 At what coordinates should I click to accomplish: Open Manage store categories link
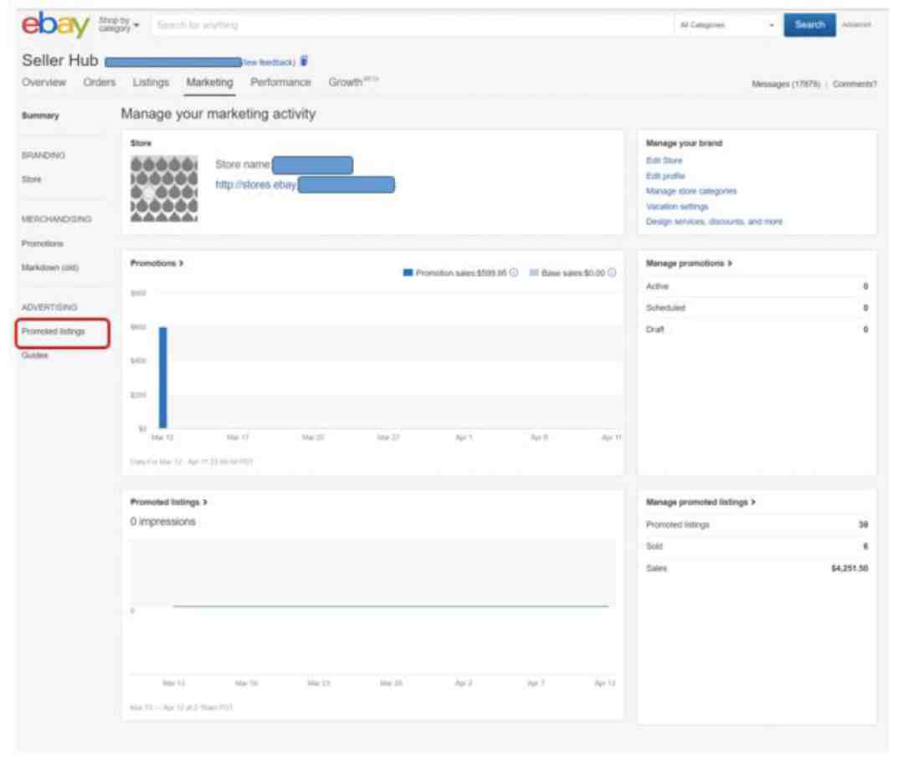(691, 191)
